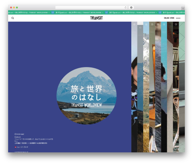Screen dimensions: 193x164
Task: Click the macOS green fullscreen window button
Action: (x=17, y=7)
